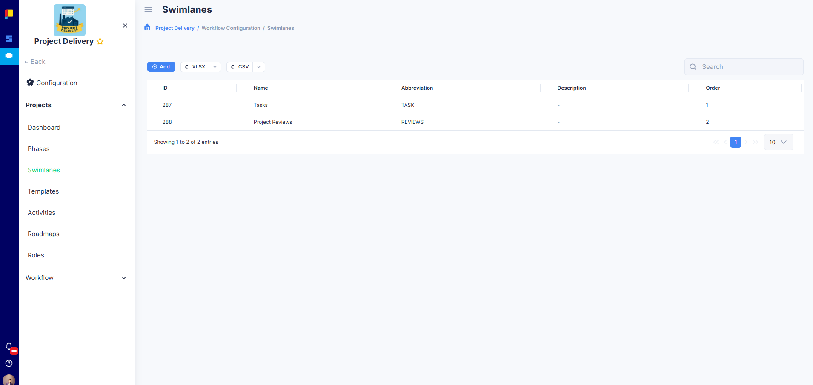Toggle the hamburger menu icon

point(149,9)
